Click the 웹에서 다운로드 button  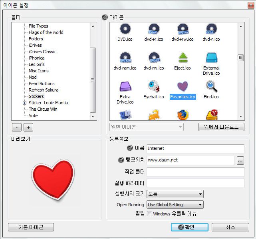(221, 127)
